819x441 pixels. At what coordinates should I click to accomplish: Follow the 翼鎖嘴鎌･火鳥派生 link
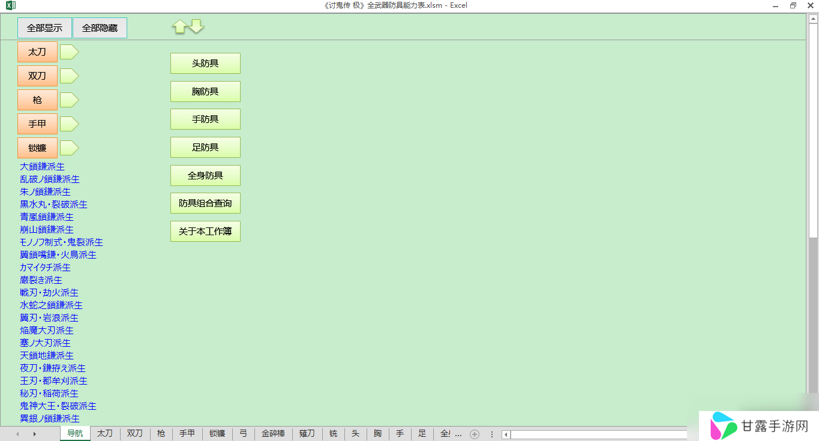pyautogui.click(x=58, y=254)
